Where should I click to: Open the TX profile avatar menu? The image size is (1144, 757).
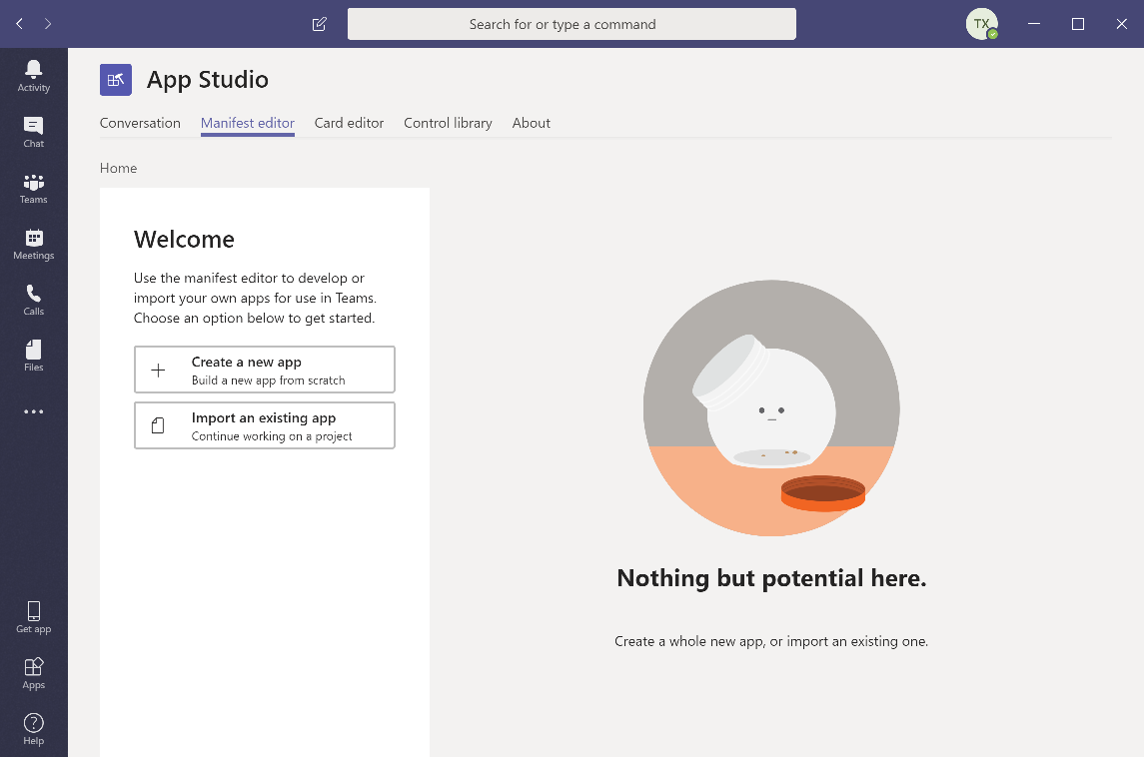[982, 24]
